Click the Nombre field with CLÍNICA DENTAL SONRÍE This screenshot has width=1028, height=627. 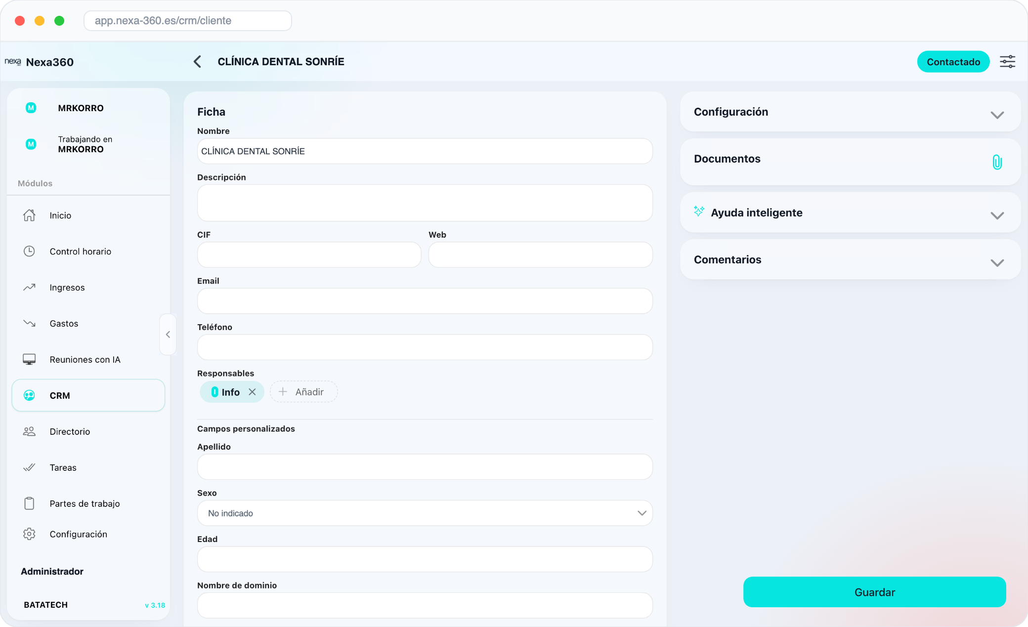425,151
